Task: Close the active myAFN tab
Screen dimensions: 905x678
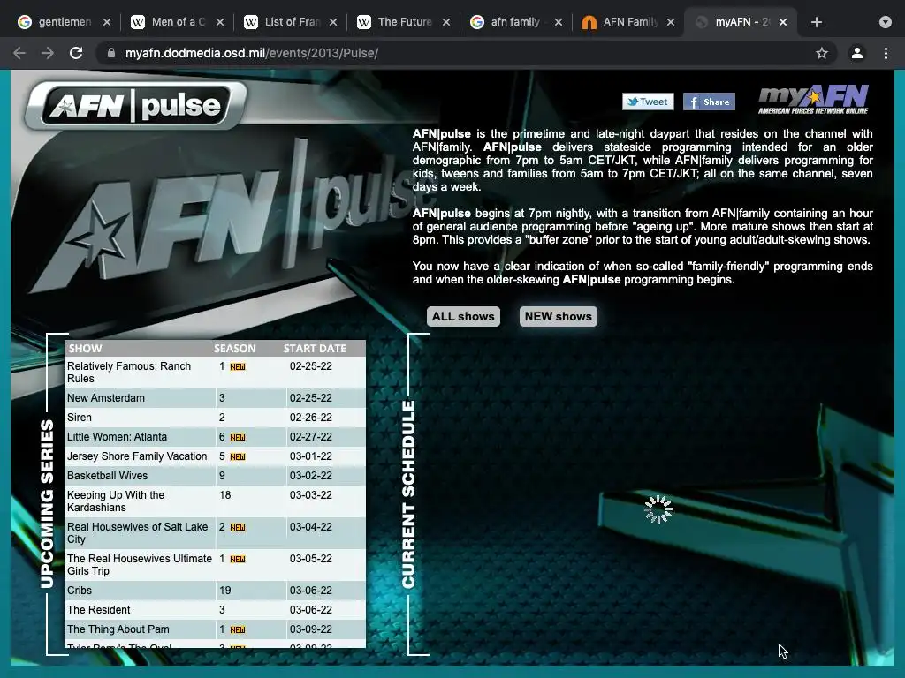Action: pos(783,22)
